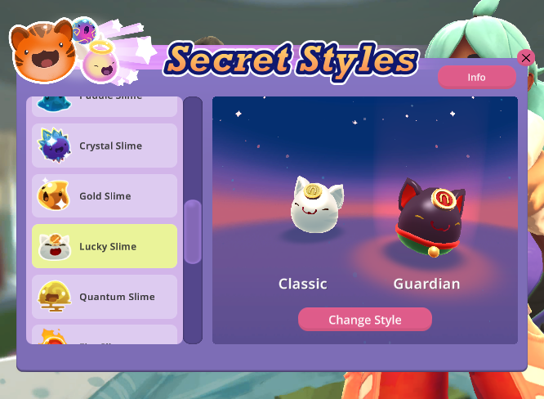The width and height of the screenshot is (544, 399).
Task: Click the Quantum Slime icon
Action: (55, 296)
